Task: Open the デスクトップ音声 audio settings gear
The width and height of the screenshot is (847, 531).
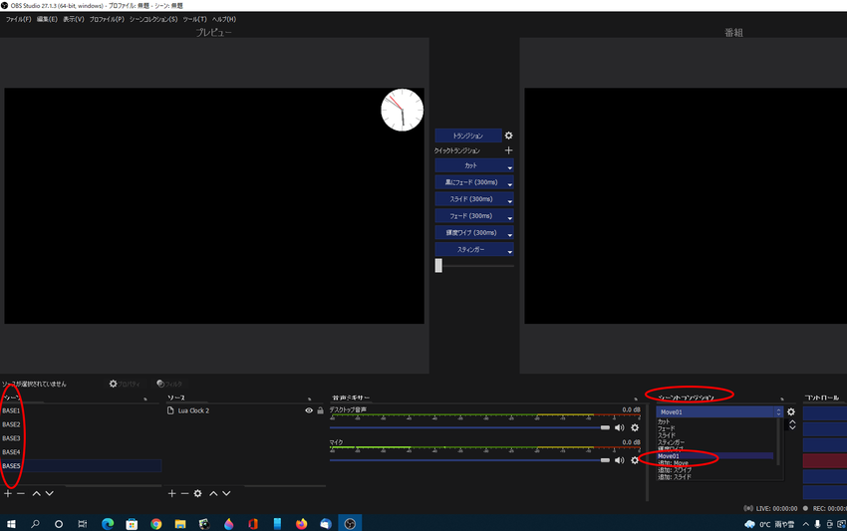Action: (x=635, y=427)
